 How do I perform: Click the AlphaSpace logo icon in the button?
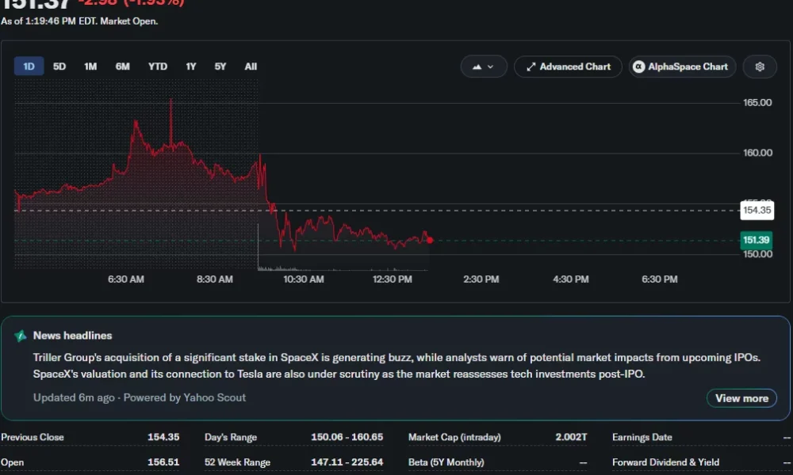(638, 66)
